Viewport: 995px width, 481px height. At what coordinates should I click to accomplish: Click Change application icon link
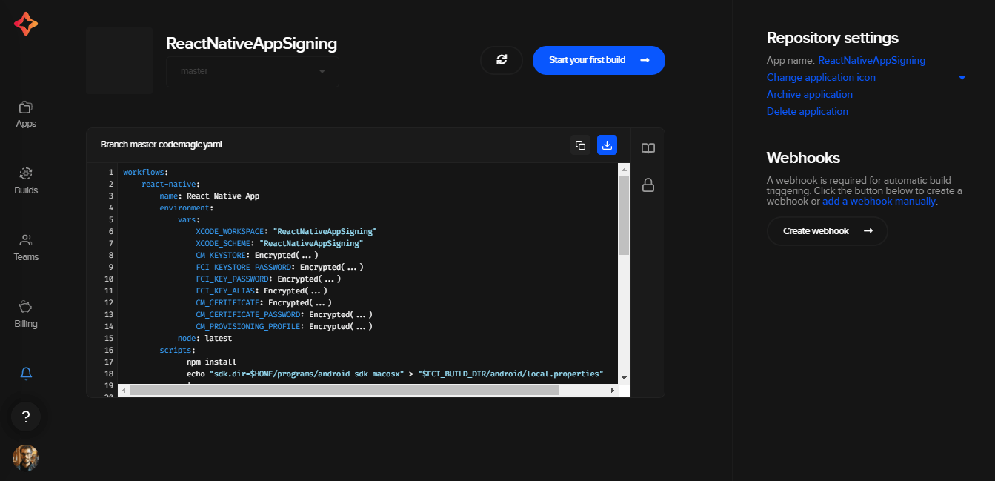point(821,77)
